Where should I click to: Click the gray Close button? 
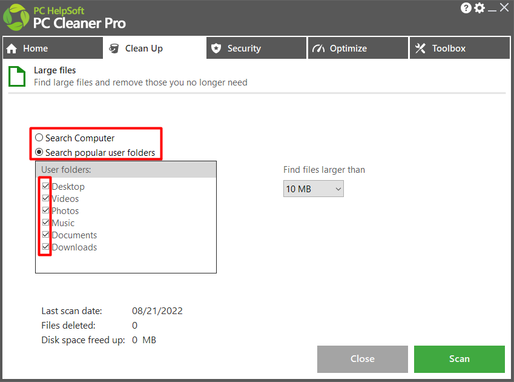point(363,359)
